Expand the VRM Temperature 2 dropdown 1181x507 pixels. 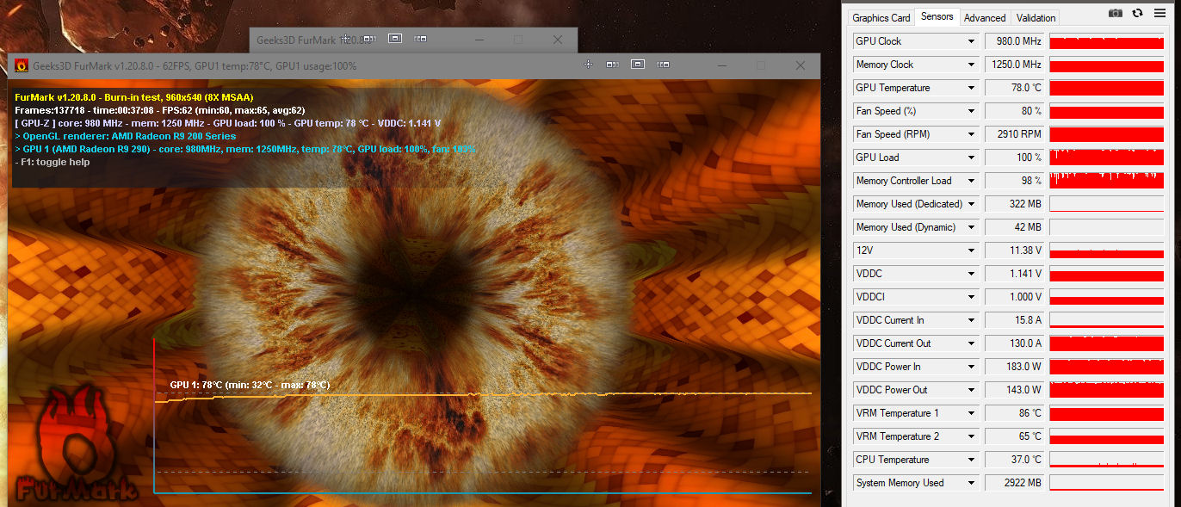point(972,436)
